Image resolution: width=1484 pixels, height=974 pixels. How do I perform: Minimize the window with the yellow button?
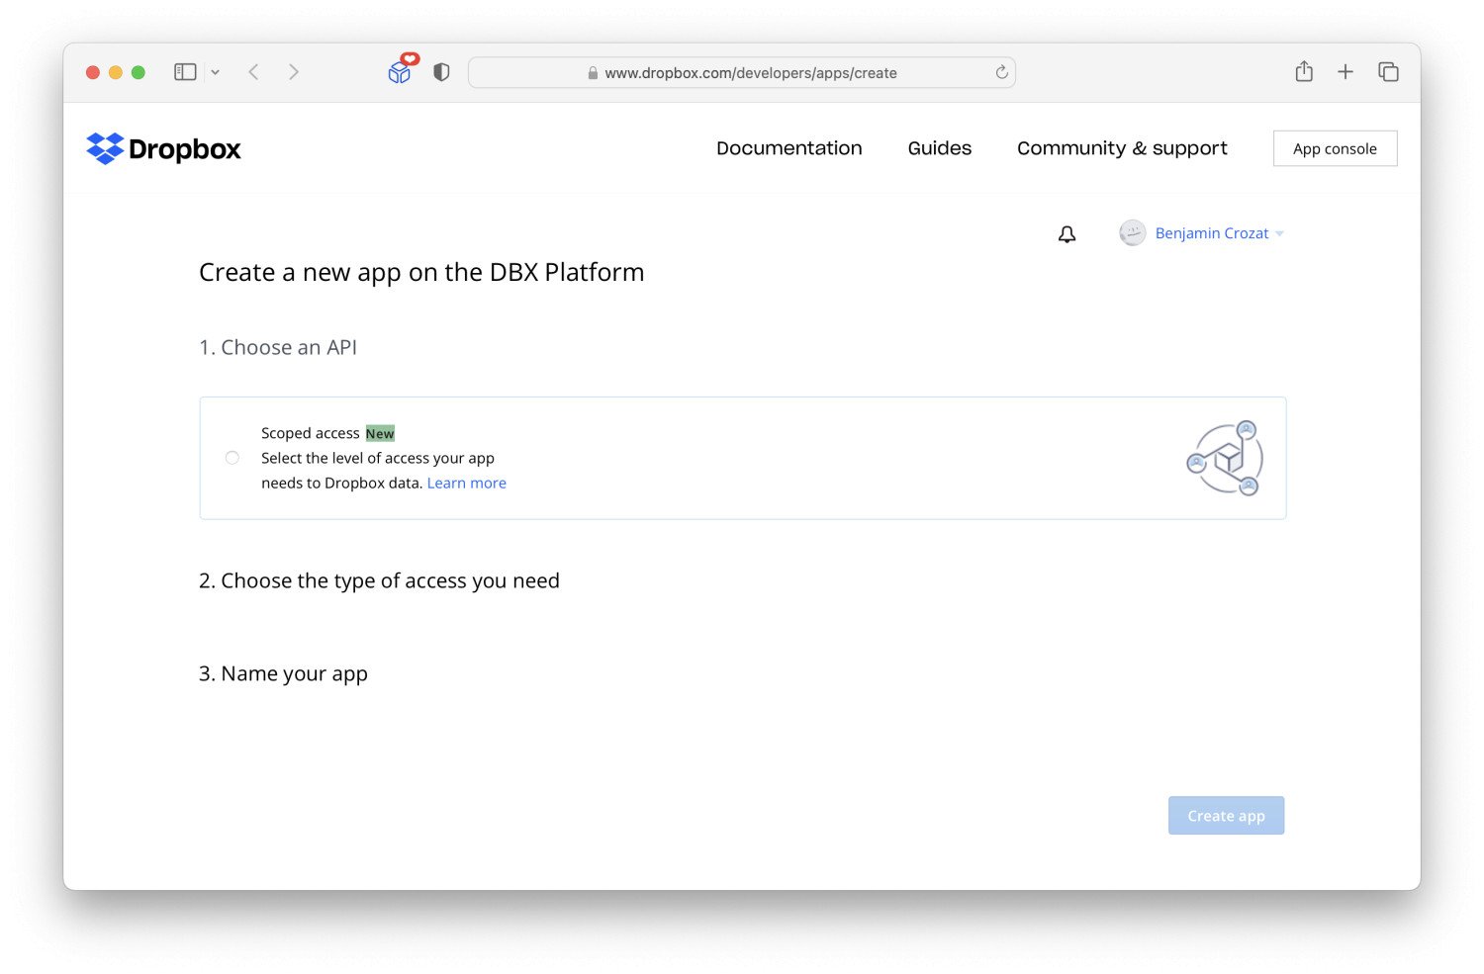click(x=116, y=72)
